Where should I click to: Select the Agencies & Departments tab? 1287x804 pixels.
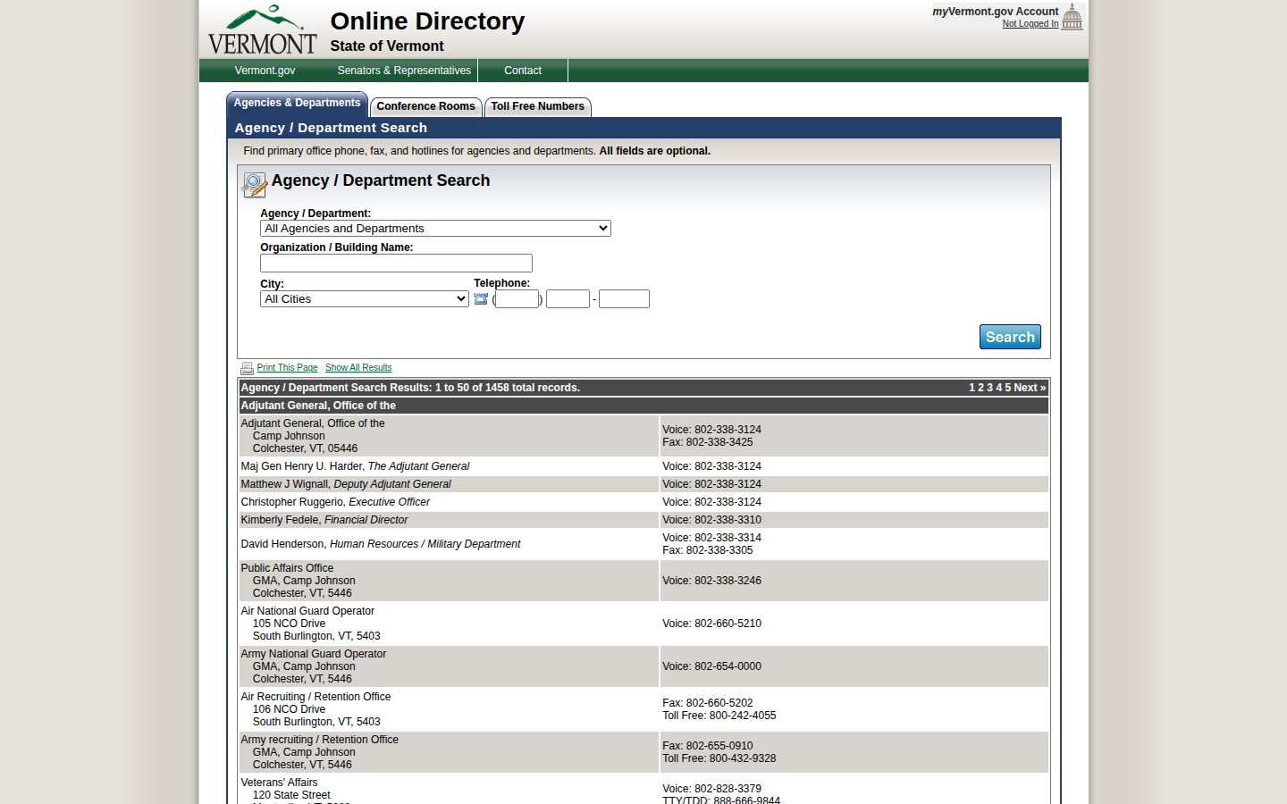(297, 104)
